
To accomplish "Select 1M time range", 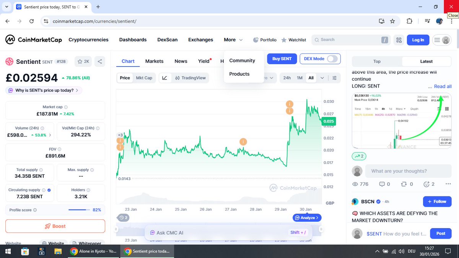I will 299,78.
